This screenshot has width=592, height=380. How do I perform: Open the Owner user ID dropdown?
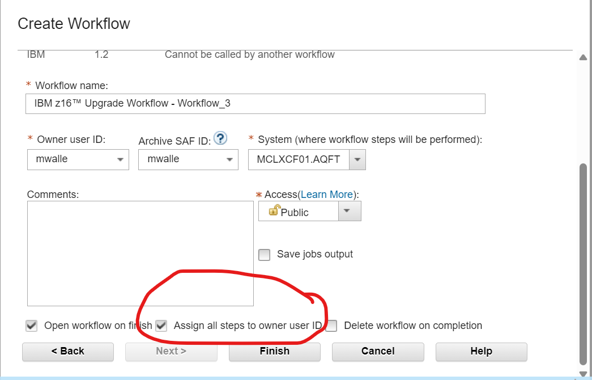coord(121,159)
